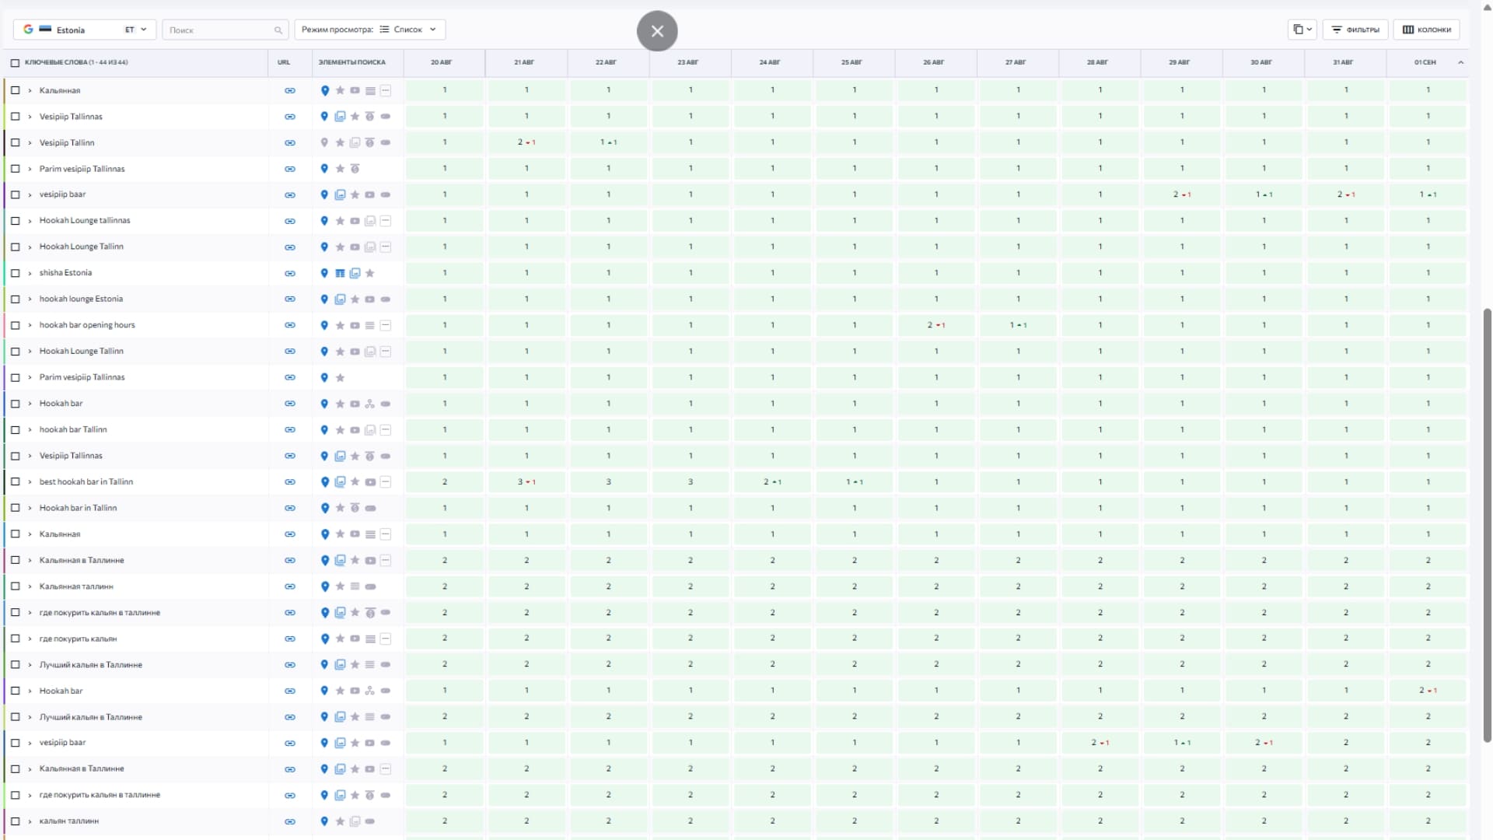Click star icon in Parim vesipiip Tallinnas row
Image resolution: width=1493 pixels, height=840 pixels.
coord(340,169)
